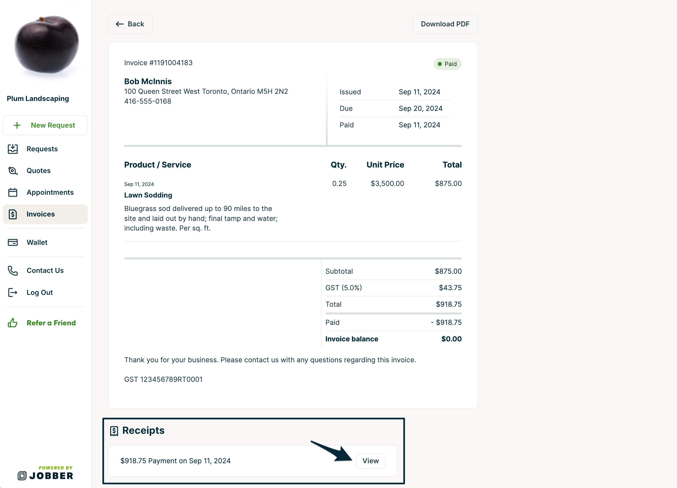Image resolution: width=677 pixels, height=488 pixels.
Task: Open Wallet using the card icon
Action: [13, 242]
